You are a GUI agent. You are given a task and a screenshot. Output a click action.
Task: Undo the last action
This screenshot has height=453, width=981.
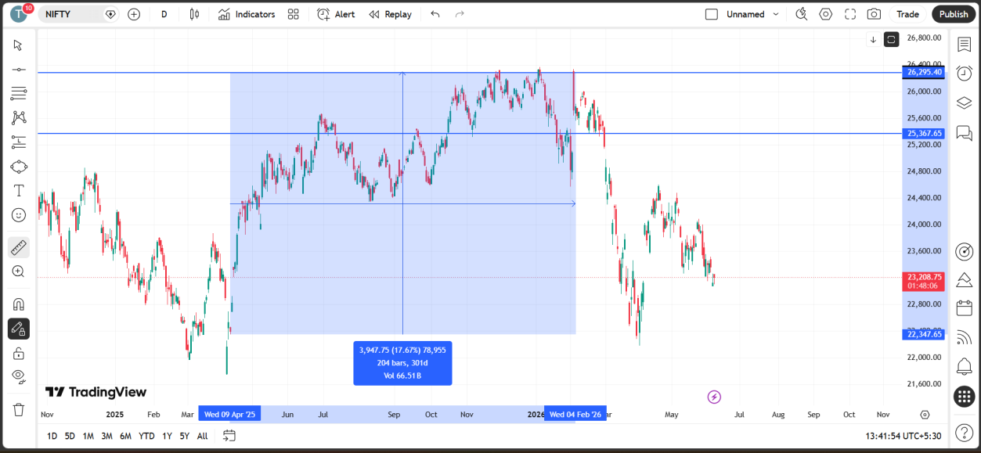click(435, 14)
